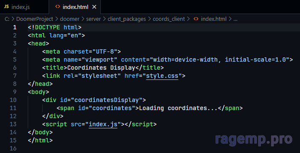Follow the index.js script source link

point(103,124)
